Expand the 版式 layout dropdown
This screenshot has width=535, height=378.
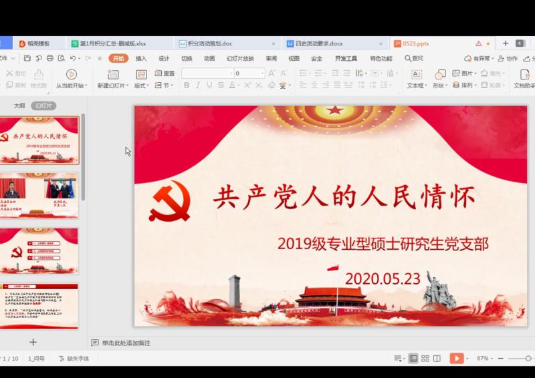141,85
